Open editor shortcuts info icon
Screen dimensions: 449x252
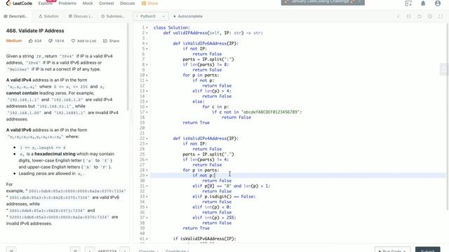click(x=398, y=16)
